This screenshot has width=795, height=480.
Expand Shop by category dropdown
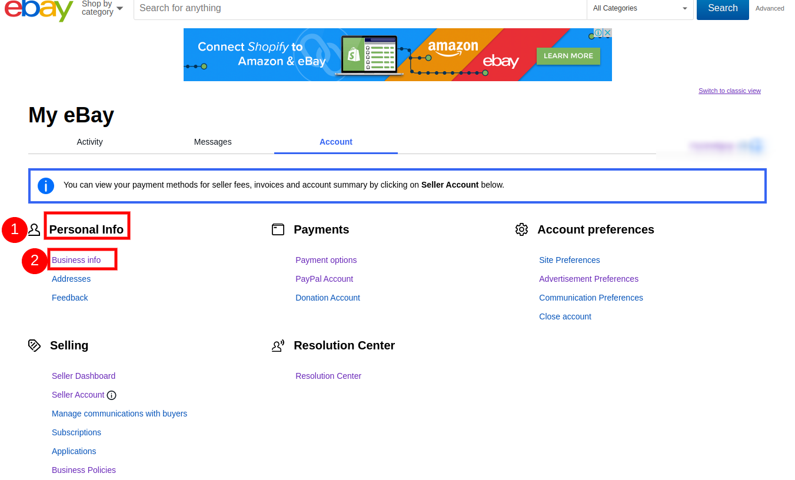coord(102,8)
